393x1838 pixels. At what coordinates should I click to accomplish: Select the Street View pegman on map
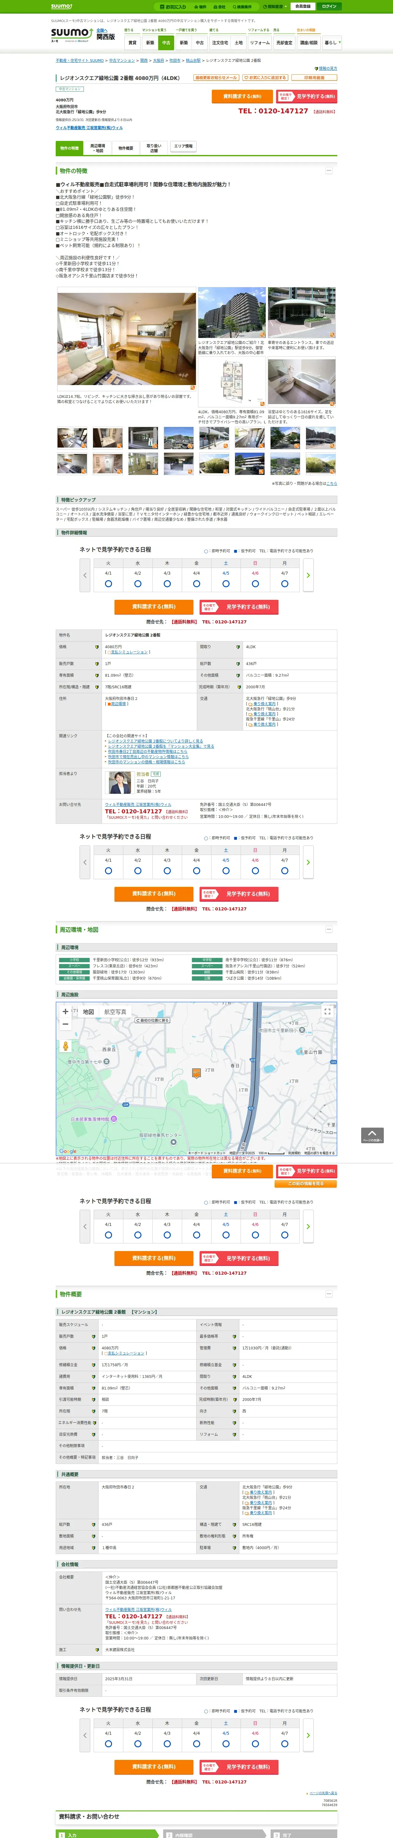click(x=65, y=1046)
